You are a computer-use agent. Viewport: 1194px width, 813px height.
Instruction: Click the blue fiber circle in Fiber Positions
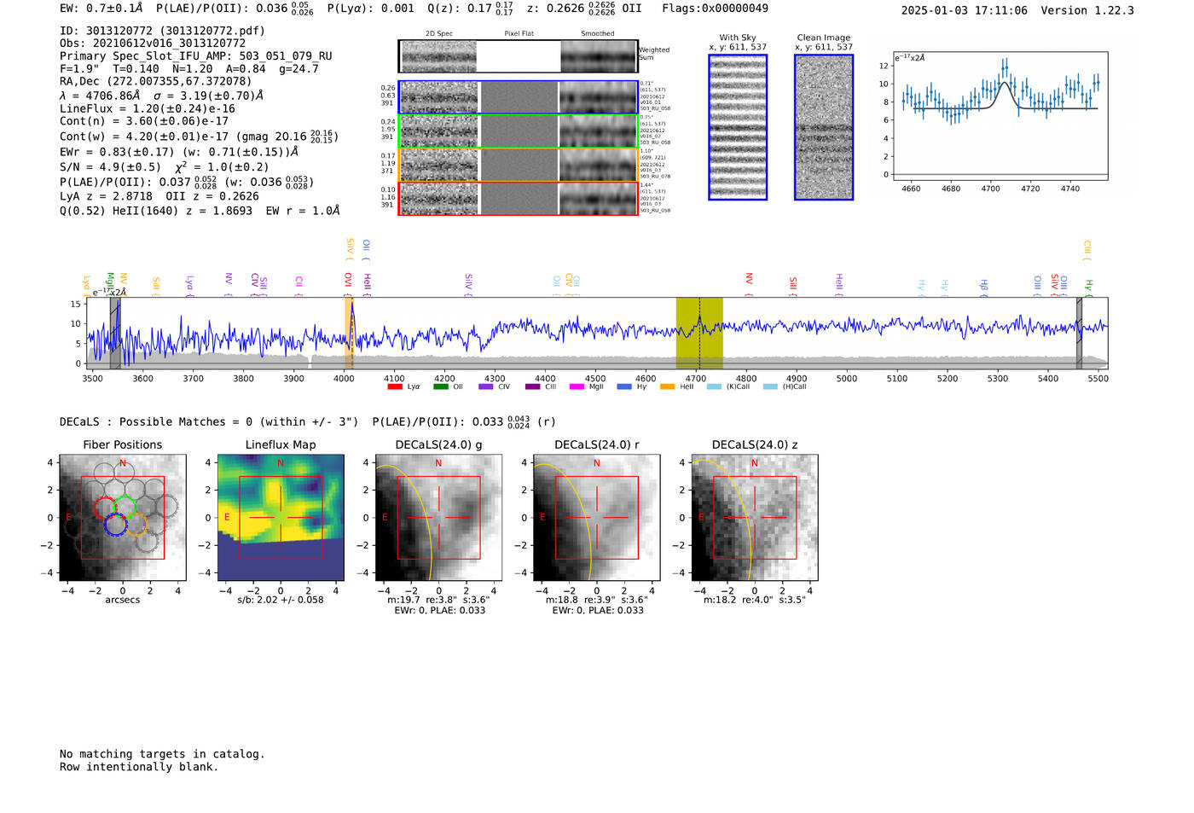[115, 525]
